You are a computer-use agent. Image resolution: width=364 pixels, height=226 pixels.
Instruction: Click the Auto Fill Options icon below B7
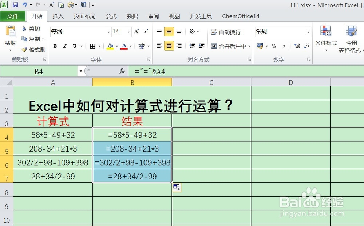(177, 187)
